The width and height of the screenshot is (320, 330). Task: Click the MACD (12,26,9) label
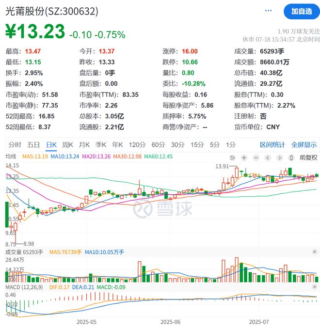[24, 287]
